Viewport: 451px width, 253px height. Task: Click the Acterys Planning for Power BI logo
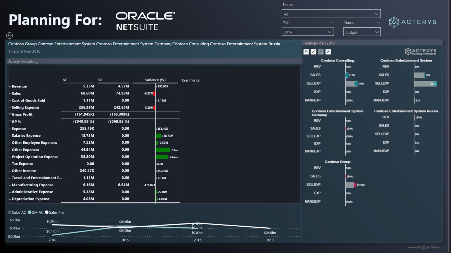point(420,52)
